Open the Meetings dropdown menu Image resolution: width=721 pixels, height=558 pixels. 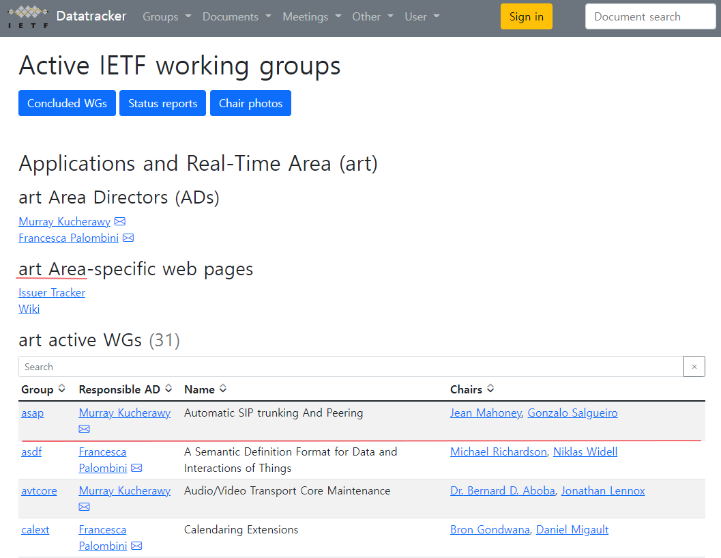click(312, 16)
